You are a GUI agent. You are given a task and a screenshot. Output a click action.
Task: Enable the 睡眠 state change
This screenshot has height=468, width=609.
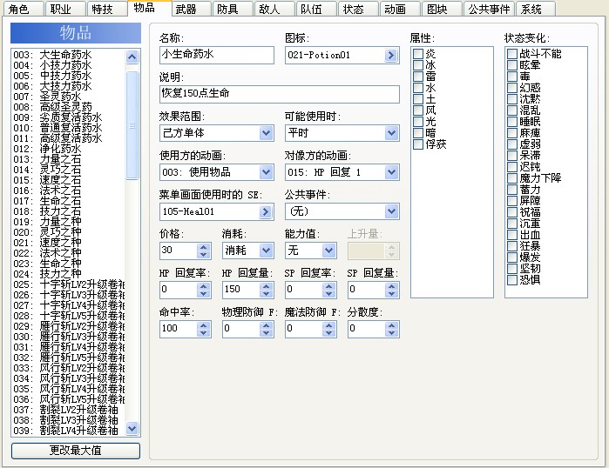pyautogui.click(x=512, y=122)
